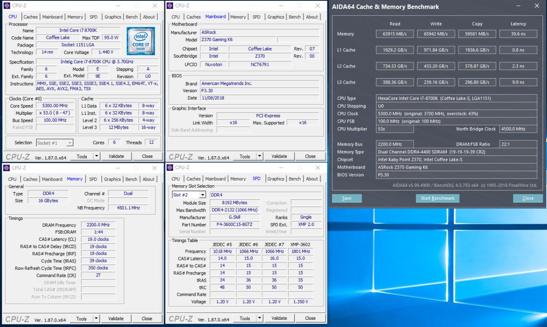547x327 pixels.
Task: Click the Intel Core i7 logo in CPU window
Action: (x=141, y=41)
